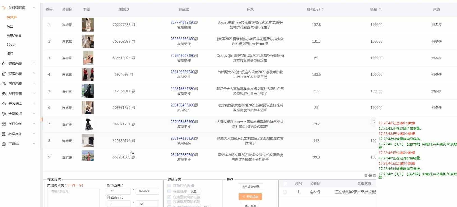
Task: Expand the 链接采集 menu chevron
Action: point(34,63)
